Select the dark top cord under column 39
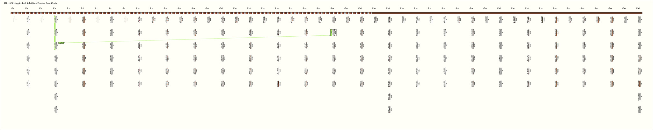This screenshot has width=653, height=130. click(x=542, y=20)
